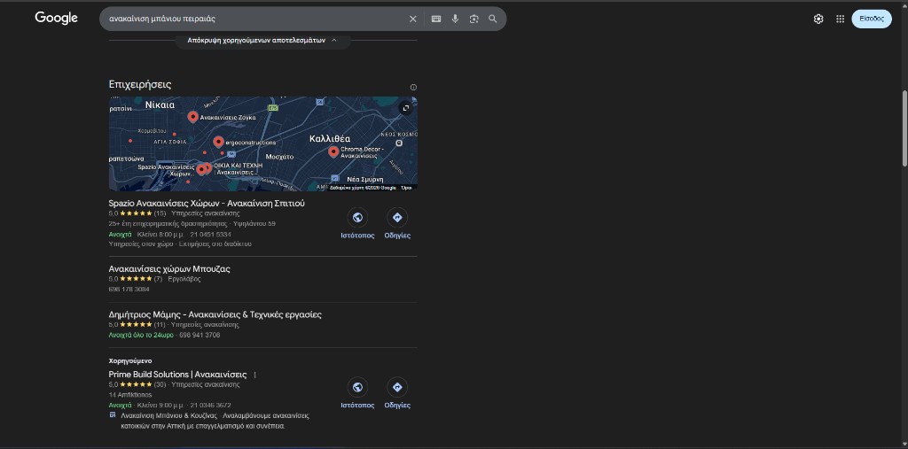Click the magnifier search icon
The image size is (908, 449).
pyautogui.click(x=493, y=19)
